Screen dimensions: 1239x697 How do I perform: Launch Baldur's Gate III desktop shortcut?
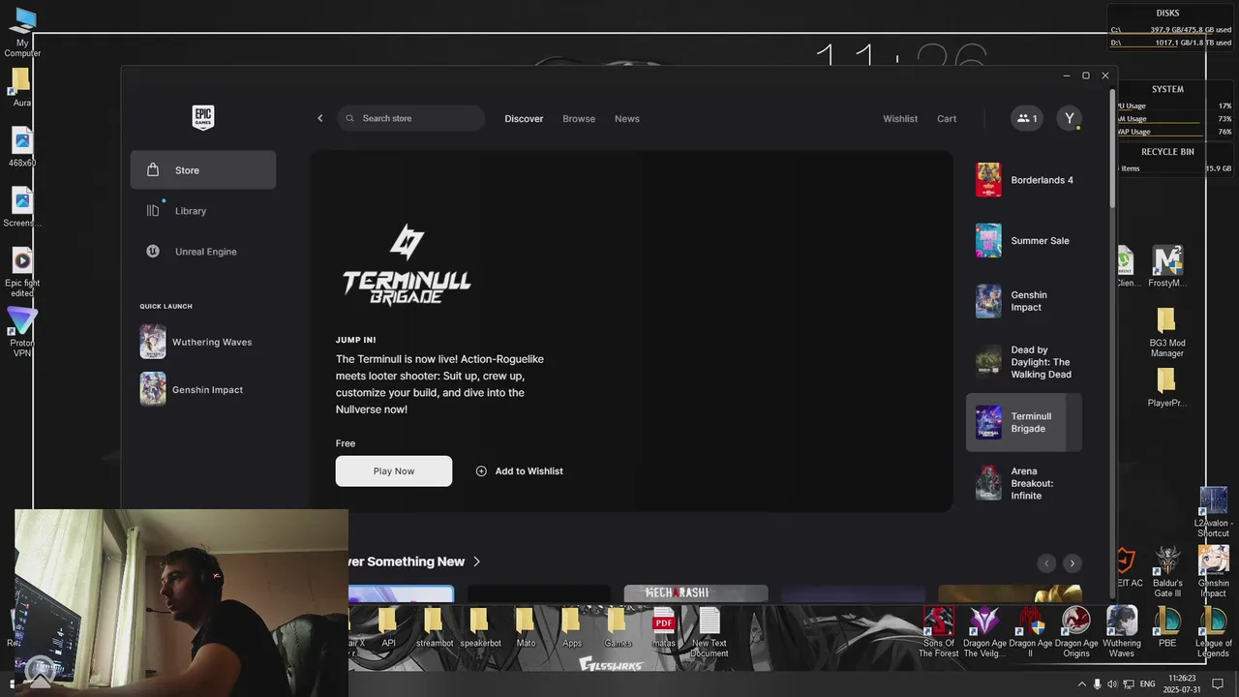[1167, 573]
